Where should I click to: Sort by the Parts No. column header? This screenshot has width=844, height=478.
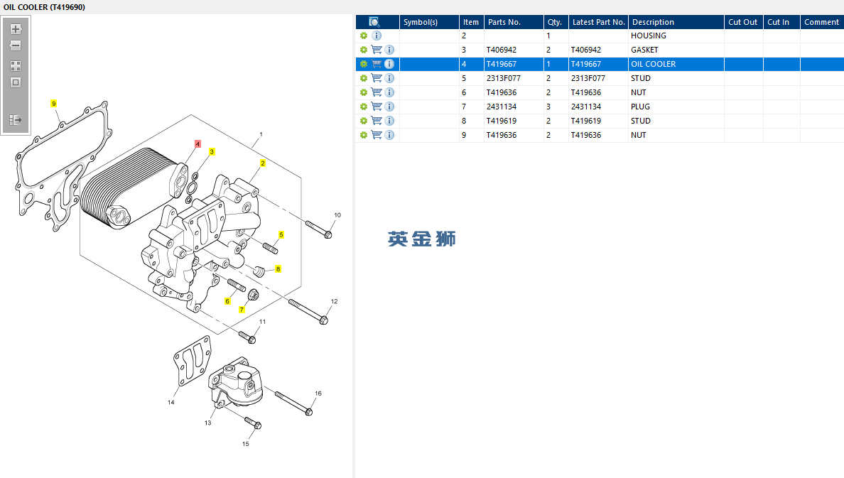point(504,22)
